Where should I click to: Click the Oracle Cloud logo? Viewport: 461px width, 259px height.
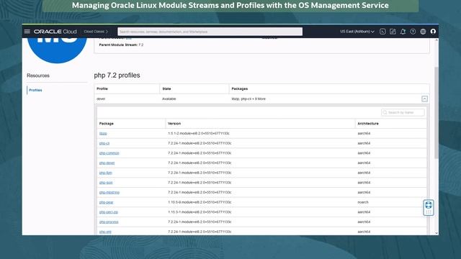55,32
